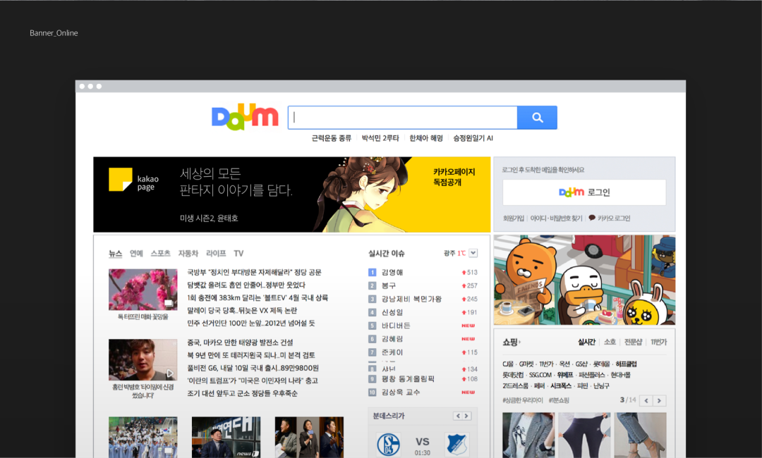Select the 자동차 tab
The image size is (762, 458).
tap(188, 253)
